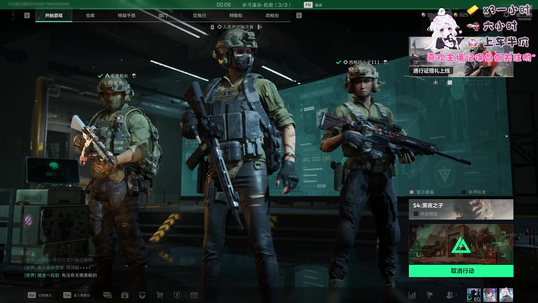Open the shopping cart store

[160, 295]
